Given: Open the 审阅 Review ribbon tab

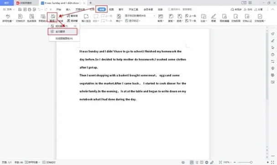Looking at the screenshot, I should click(x=102, y=10).
